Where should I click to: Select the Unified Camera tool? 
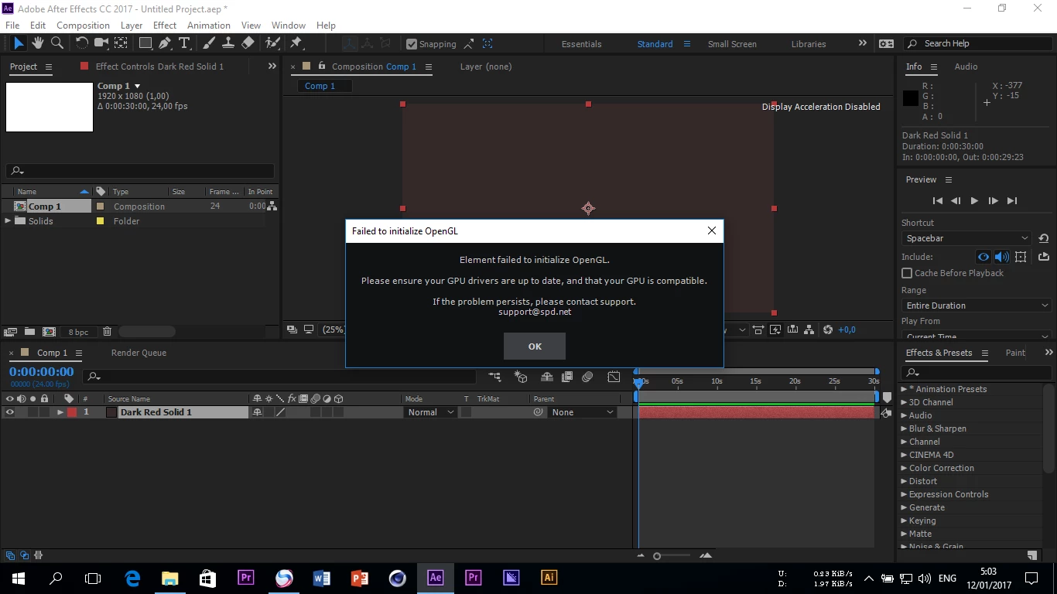pyautogui.click(x=101, y=43)
